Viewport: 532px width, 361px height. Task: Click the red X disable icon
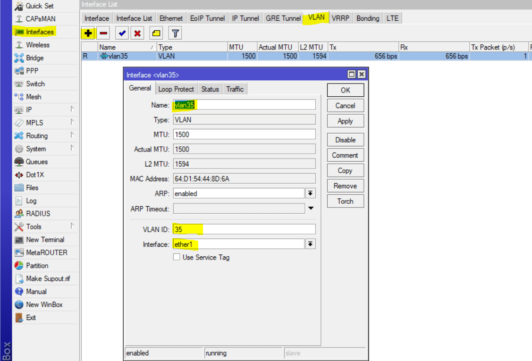(x=137, y=34)
